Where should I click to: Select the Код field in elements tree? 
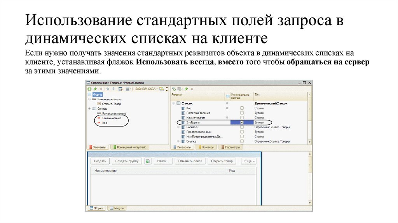click(x=105, y=123)
